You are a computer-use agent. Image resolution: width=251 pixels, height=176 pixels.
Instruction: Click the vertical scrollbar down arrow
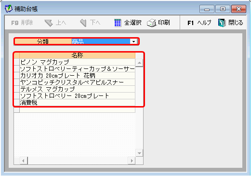tap(139, 153)
